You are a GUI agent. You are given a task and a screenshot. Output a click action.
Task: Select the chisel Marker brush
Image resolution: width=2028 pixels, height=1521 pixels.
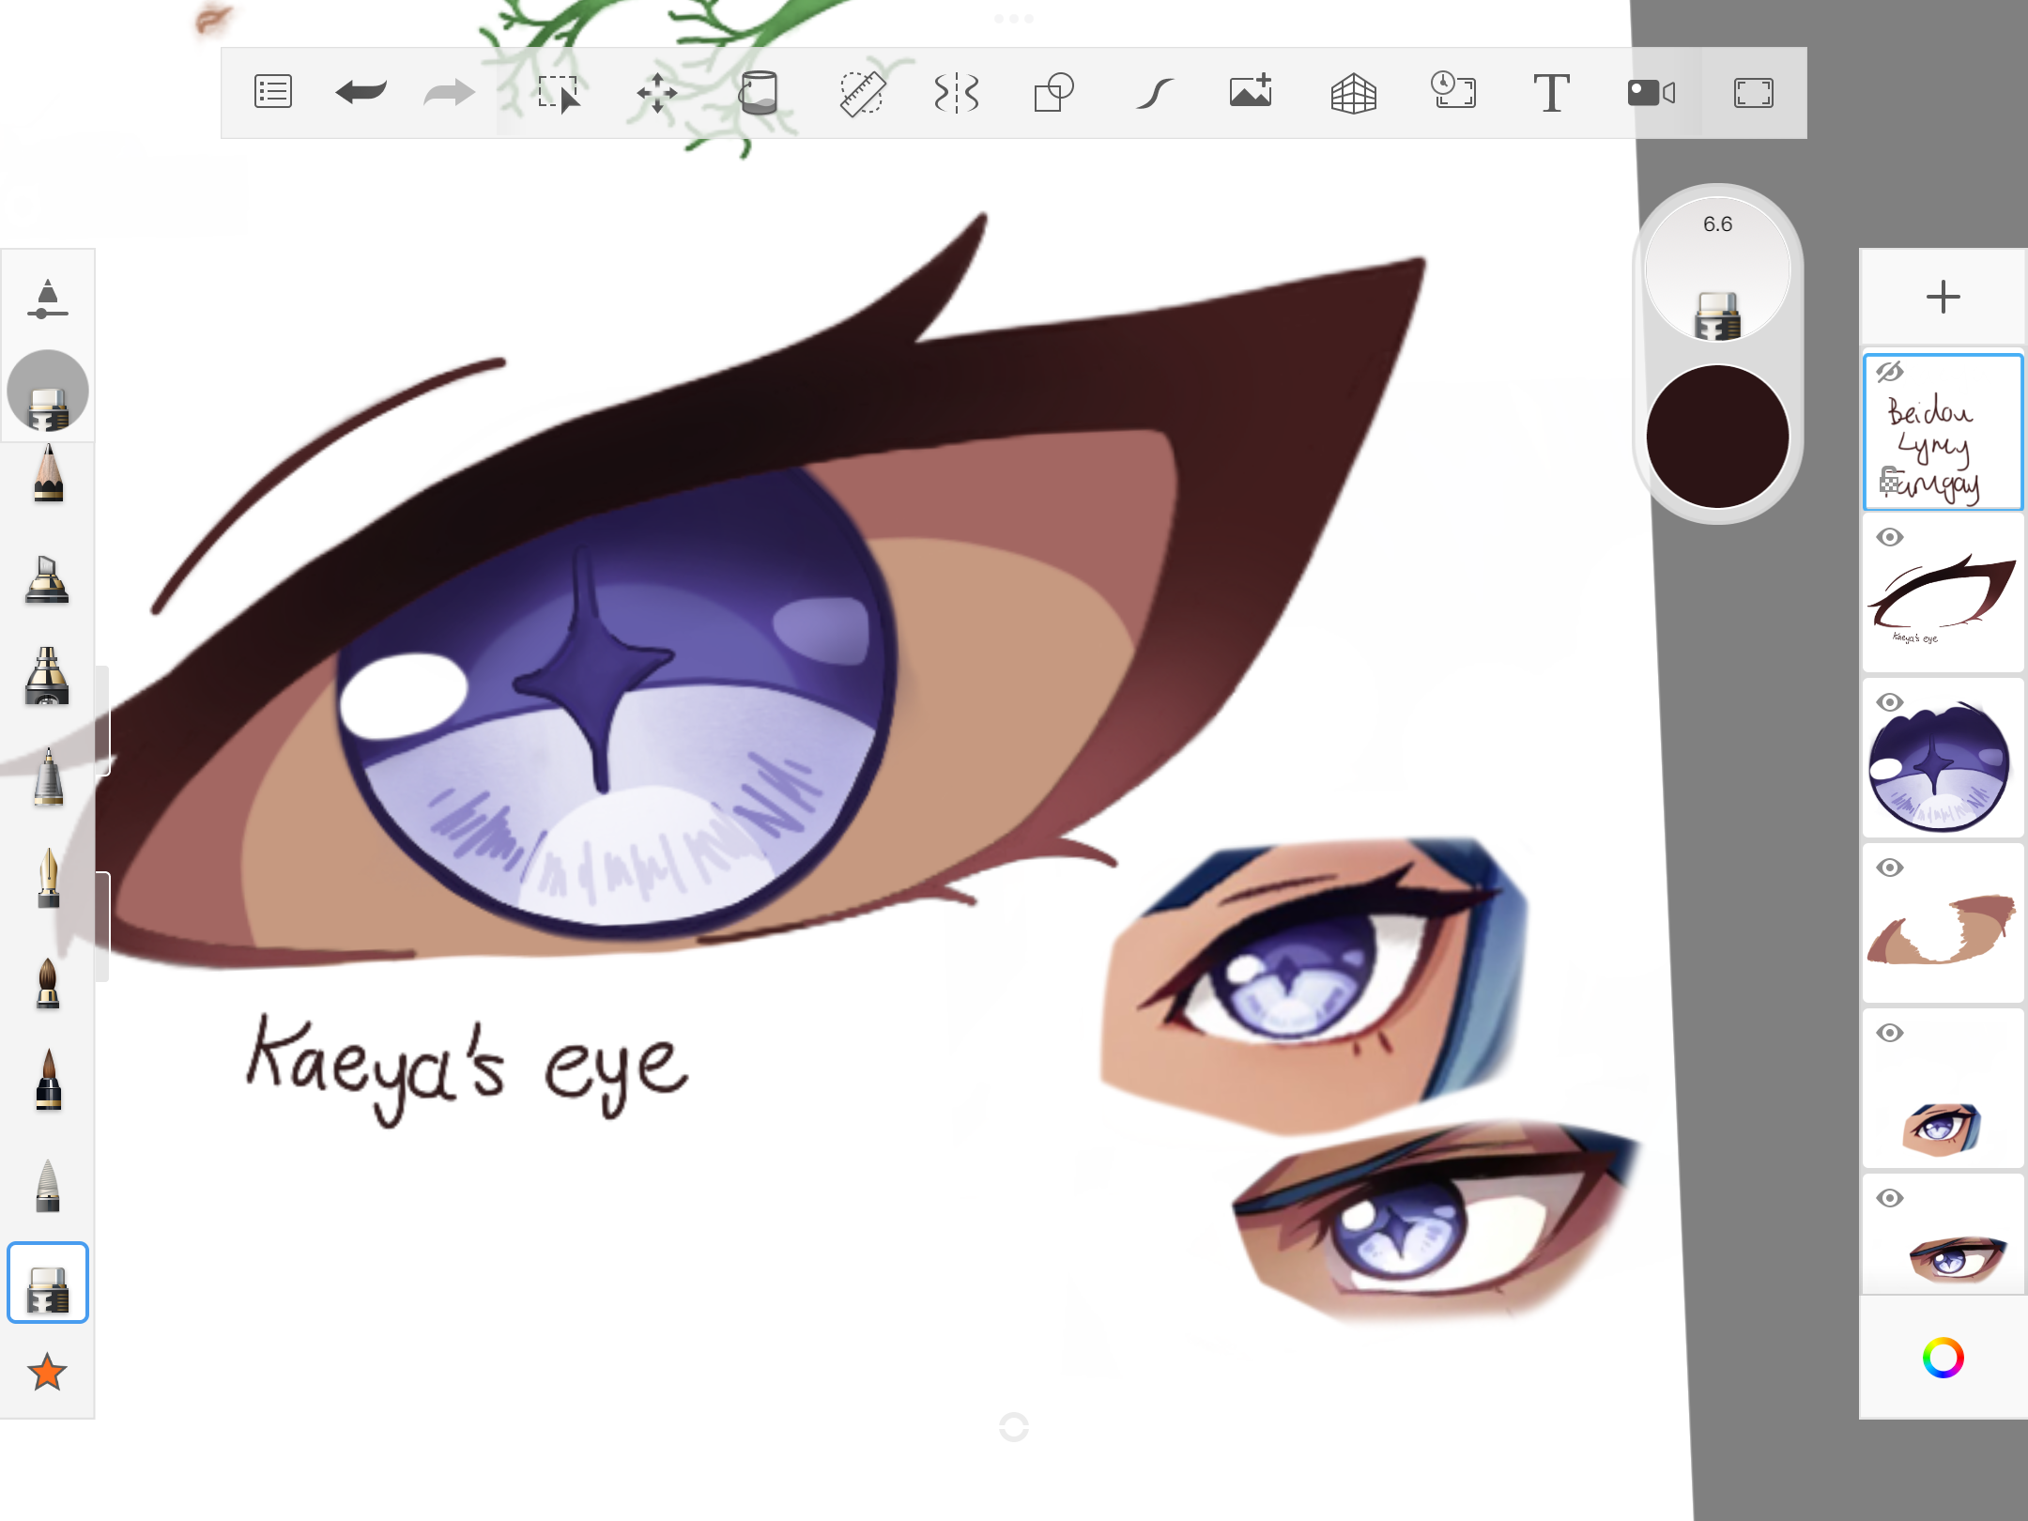(47, 578)
